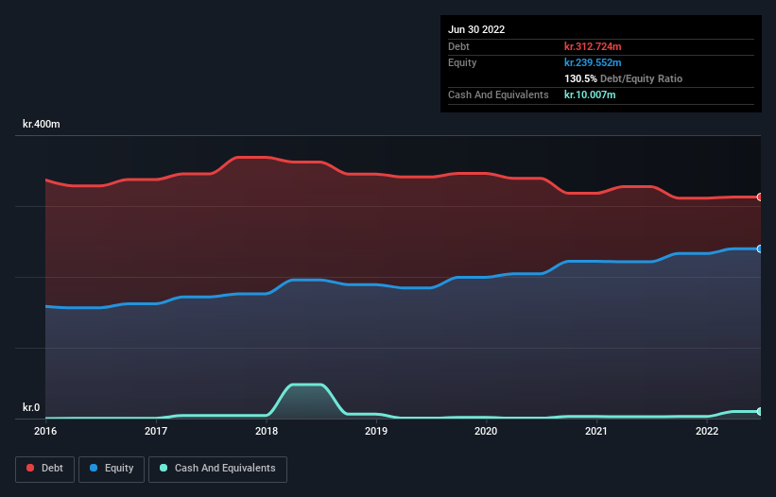The height and width of the screenshot is (497, 776).
Task: Click the 2016 x-axis label
Action: tap(45, 431)
